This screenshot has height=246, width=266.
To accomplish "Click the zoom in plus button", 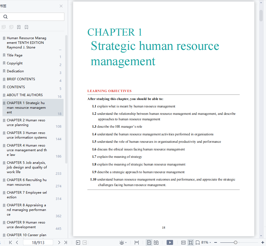I will point(263,242).
